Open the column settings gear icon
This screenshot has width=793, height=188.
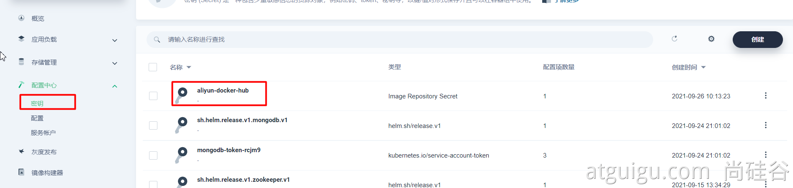point(711,39)
